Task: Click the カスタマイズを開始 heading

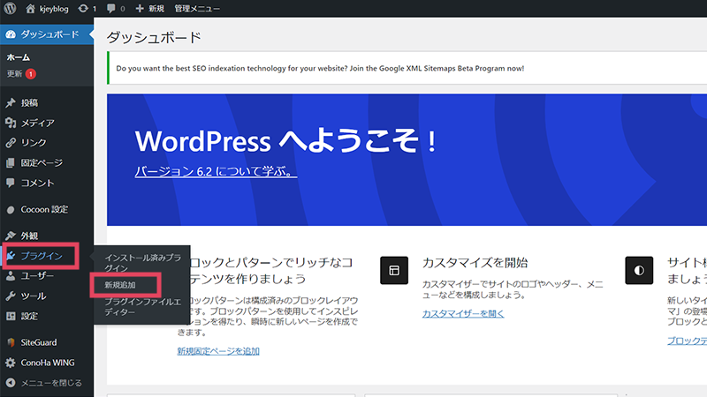Action: point(475,263)
